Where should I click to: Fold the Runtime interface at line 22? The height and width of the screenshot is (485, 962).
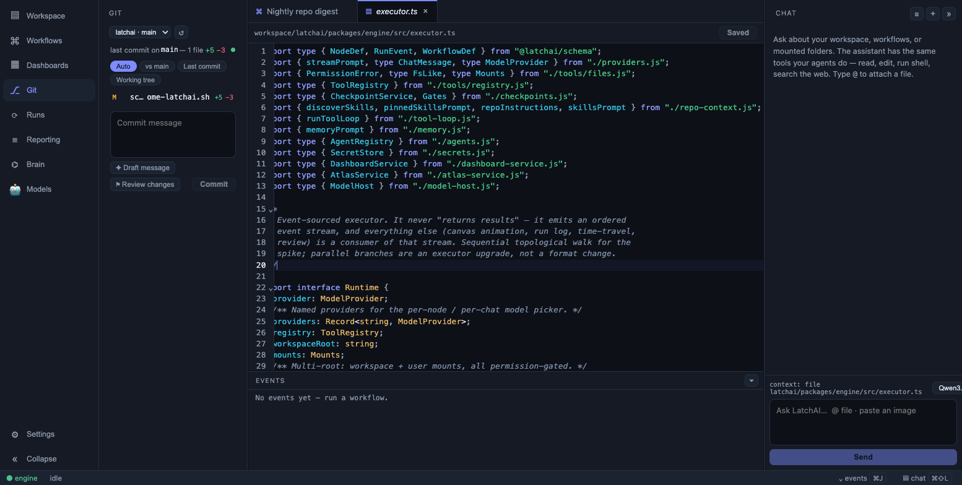(x=271, y=288)
